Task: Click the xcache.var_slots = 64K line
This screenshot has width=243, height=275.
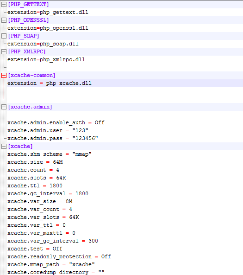Action: [43, 217]
